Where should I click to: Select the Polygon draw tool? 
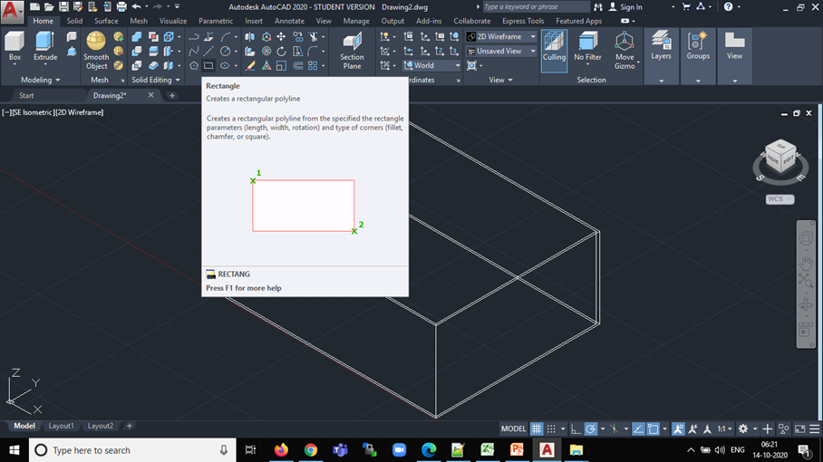(194, 65)
